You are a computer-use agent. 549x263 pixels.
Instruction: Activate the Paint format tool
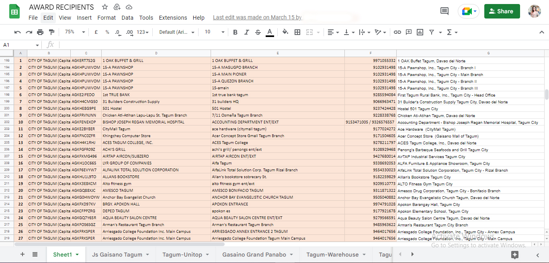coord(51,32)
